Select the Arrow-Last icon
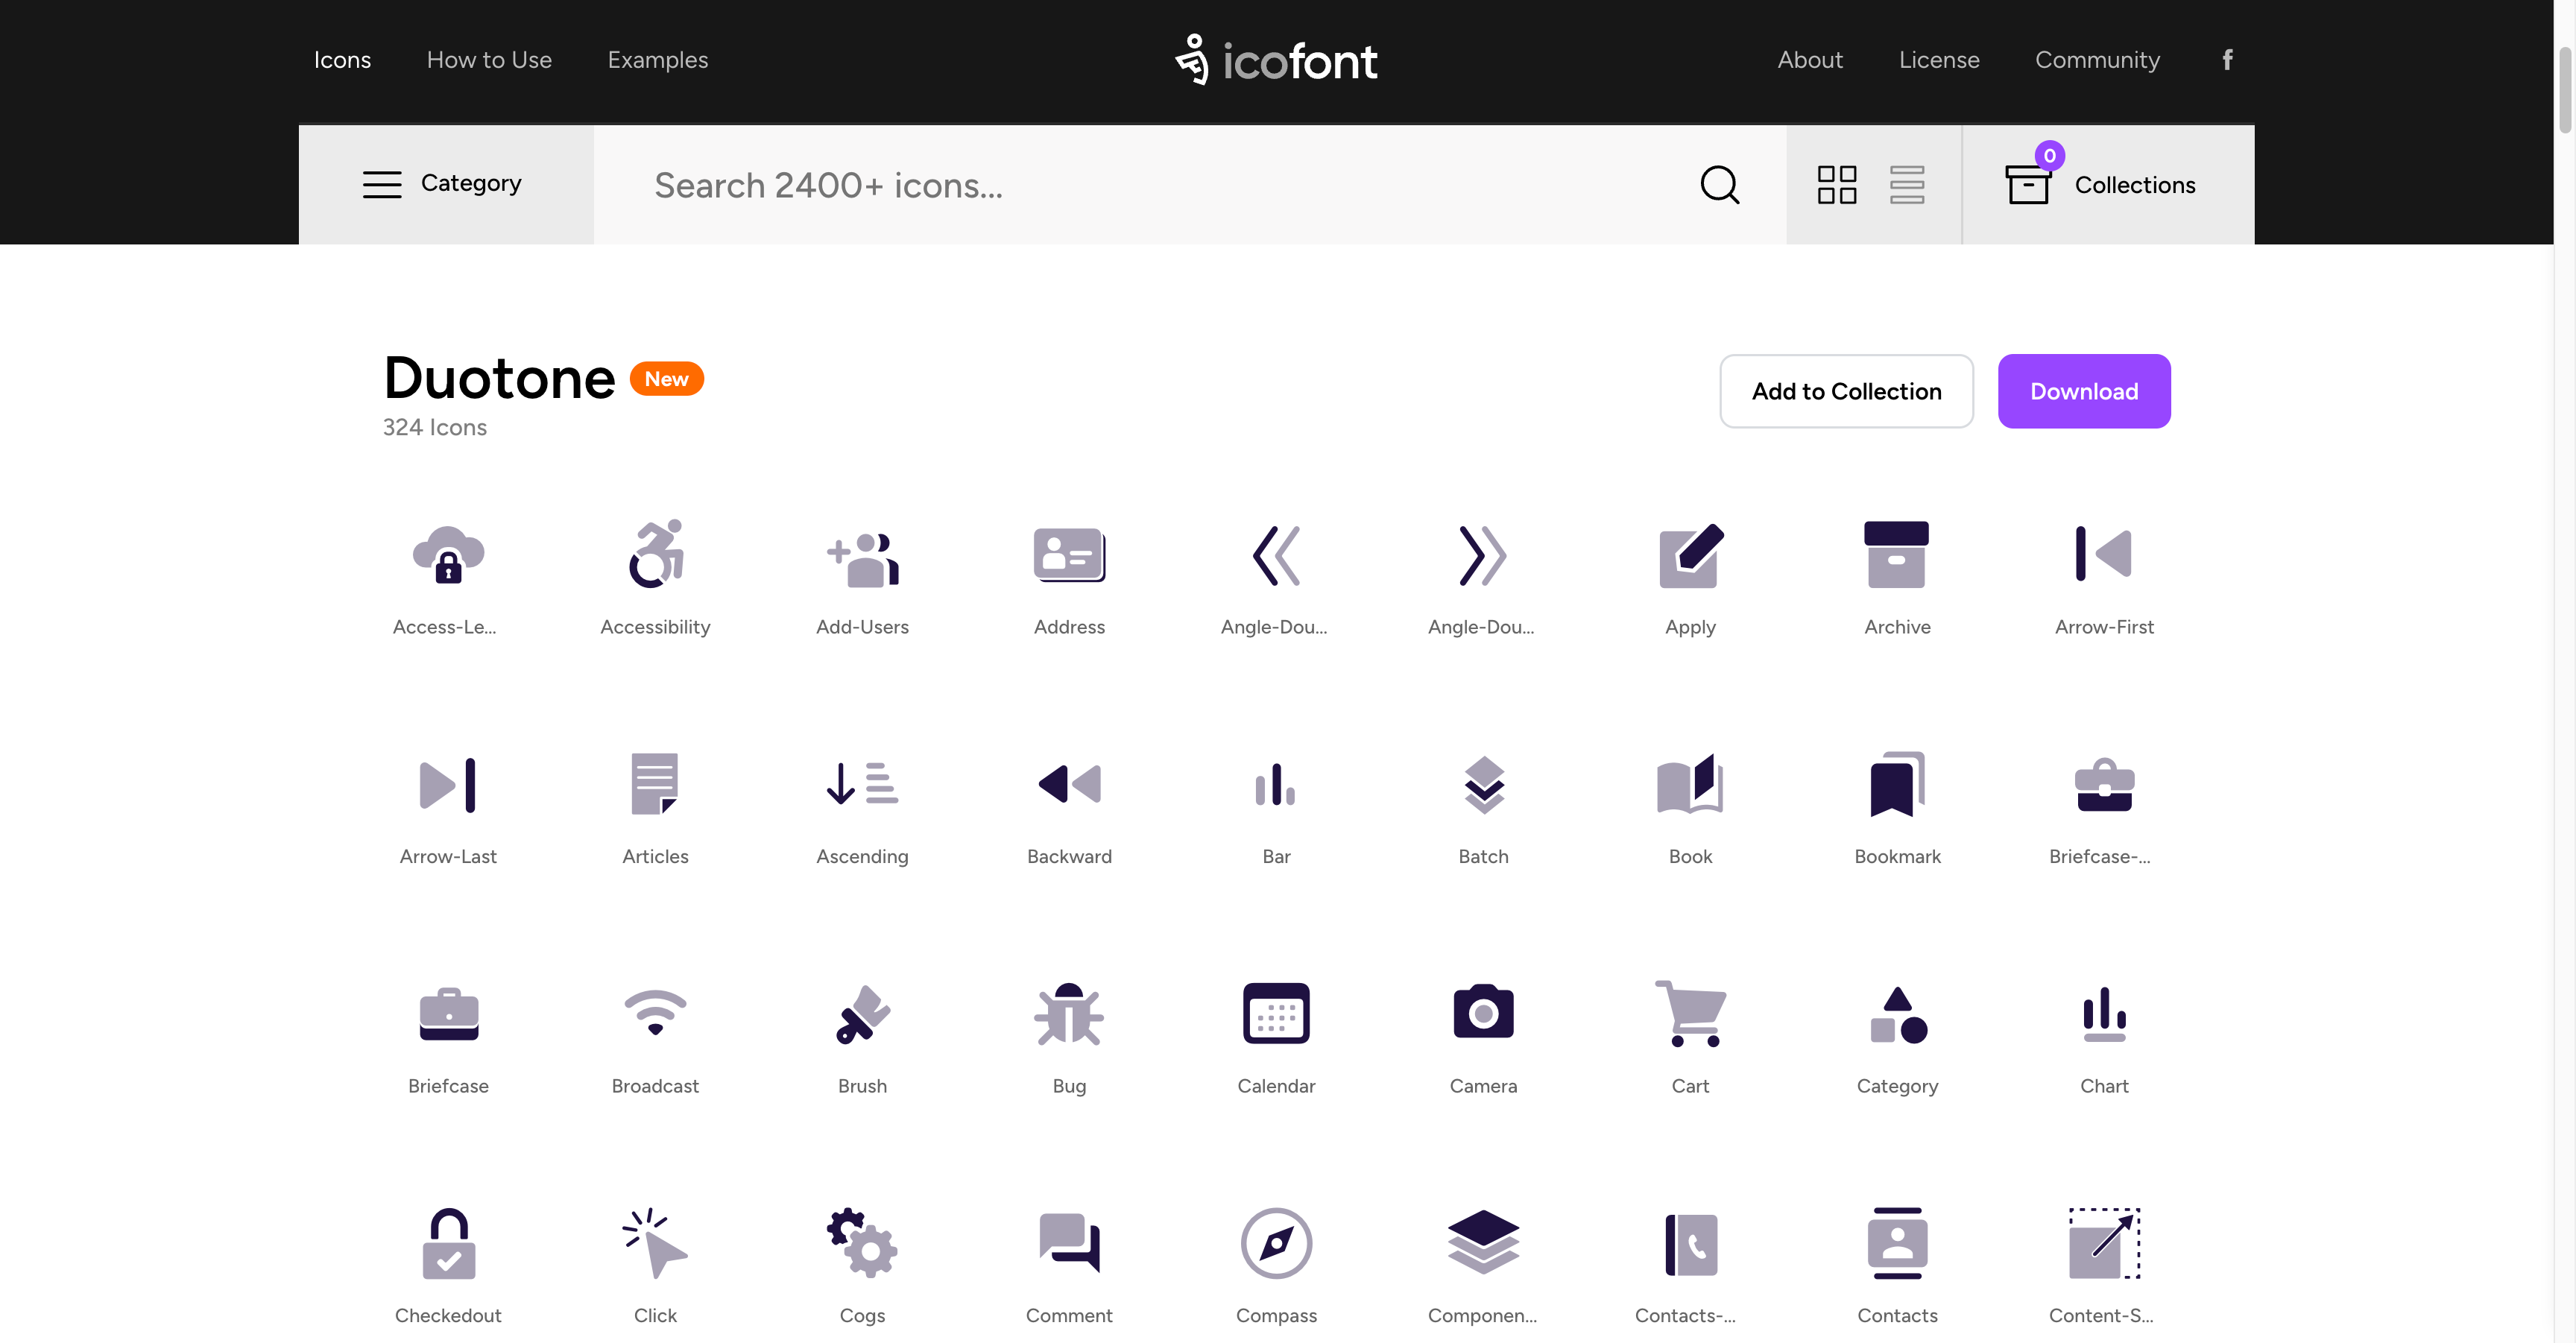 pyautogui.click(x=448, y=784)
